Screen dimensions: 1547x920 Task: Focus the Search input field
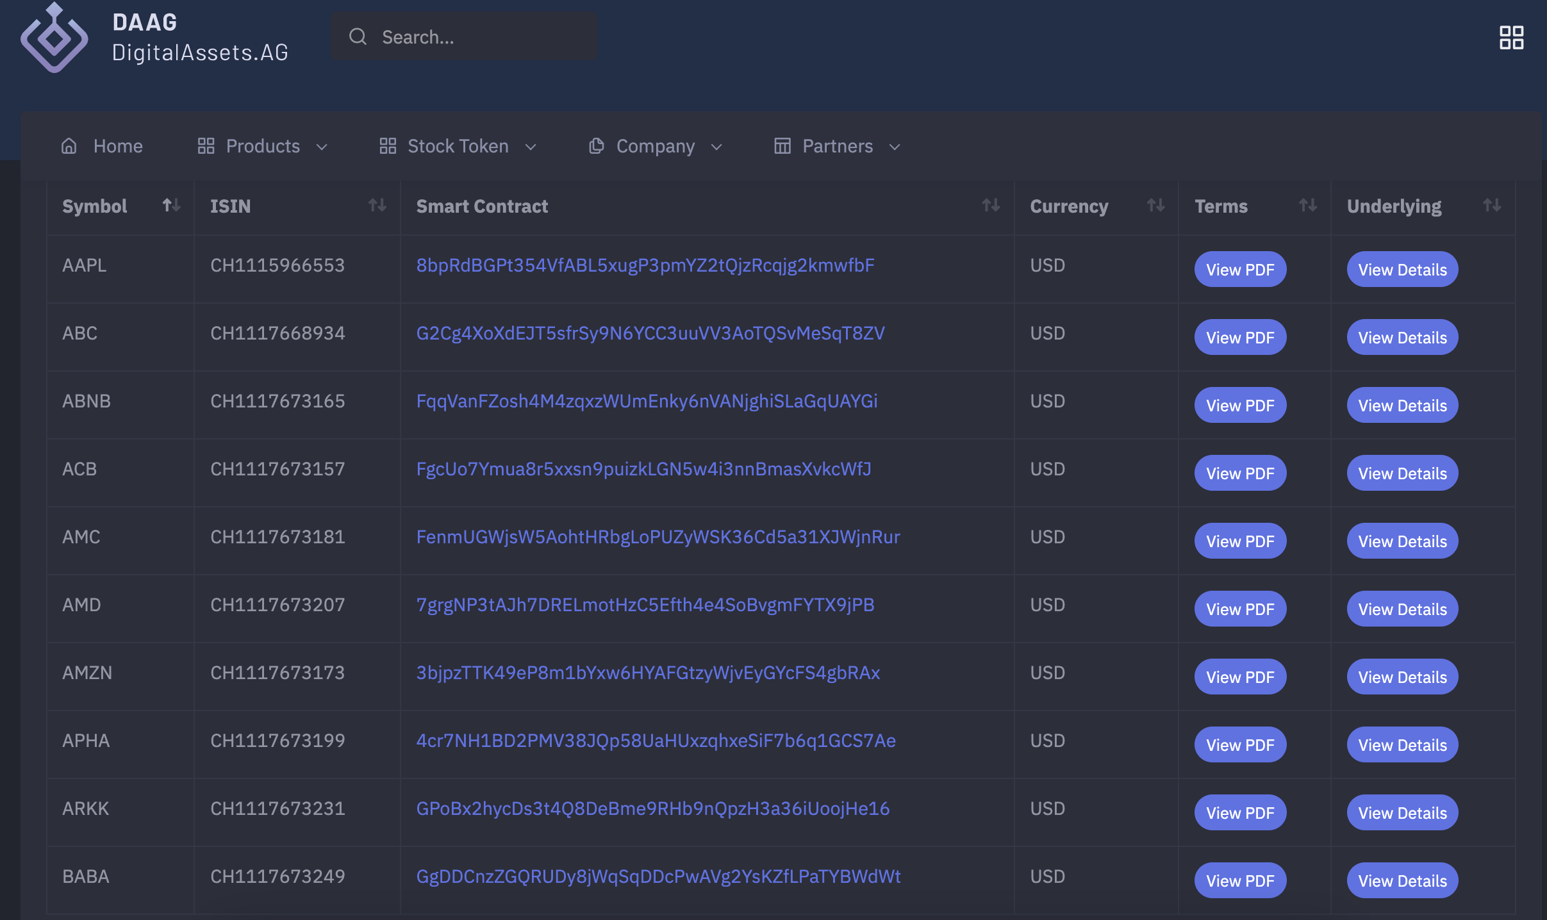pos(464,37)
